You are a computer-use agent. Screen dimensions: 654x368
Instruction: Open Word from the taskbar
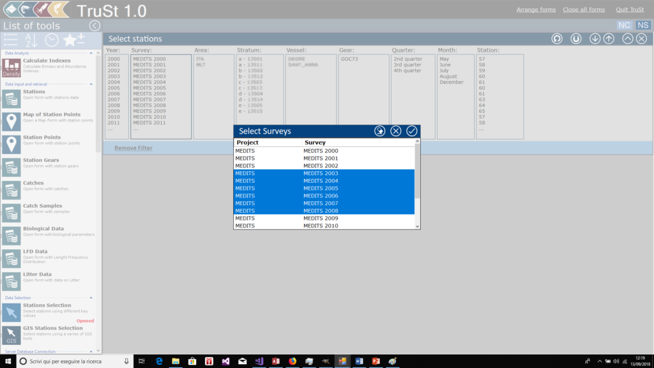359,362
